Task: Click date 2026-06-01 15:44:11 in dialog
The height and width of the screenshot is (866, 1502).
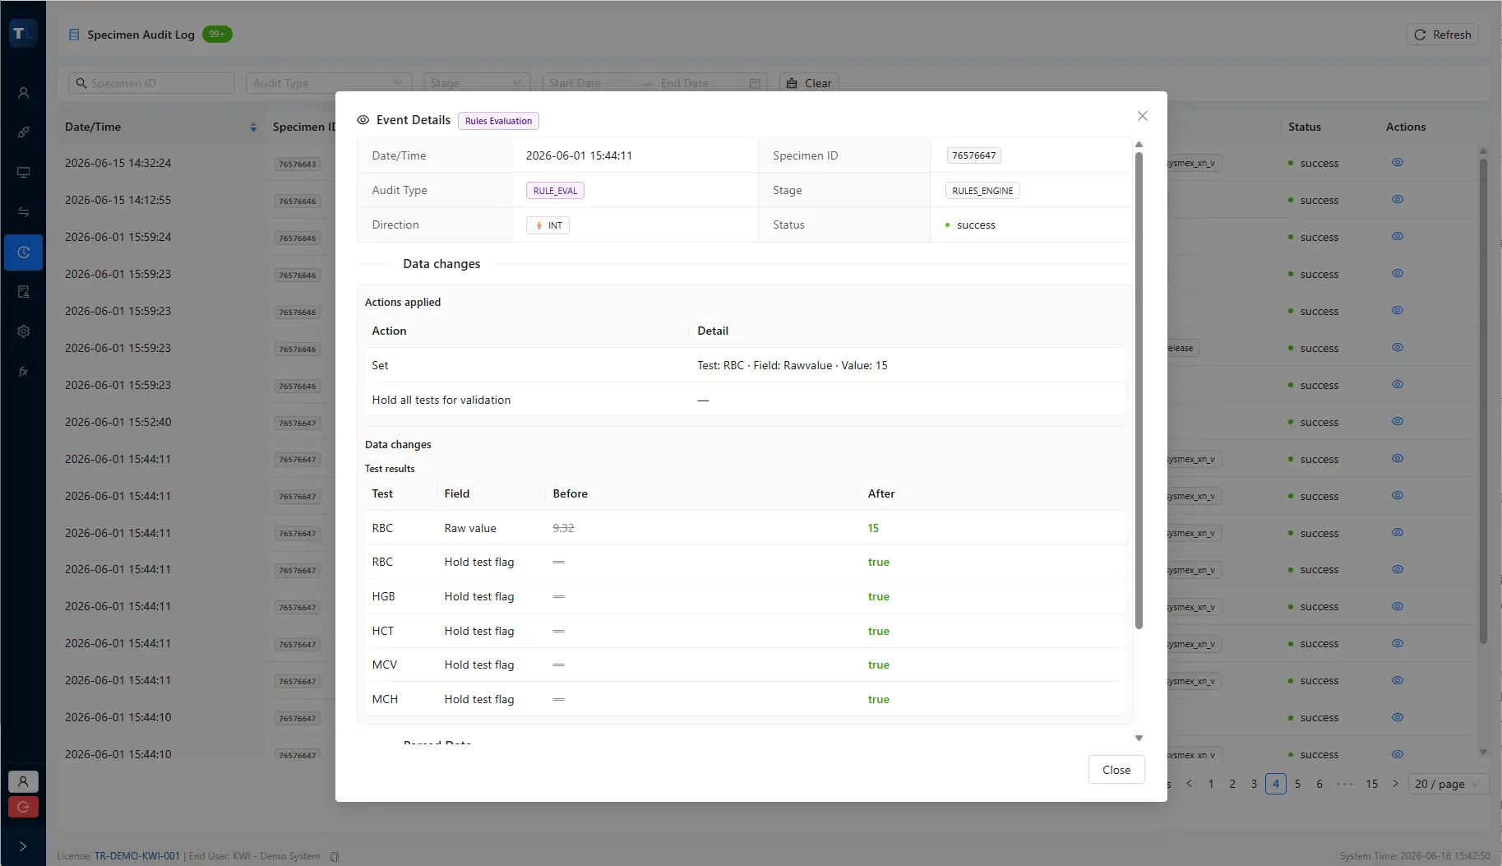Action: (579, 155)
